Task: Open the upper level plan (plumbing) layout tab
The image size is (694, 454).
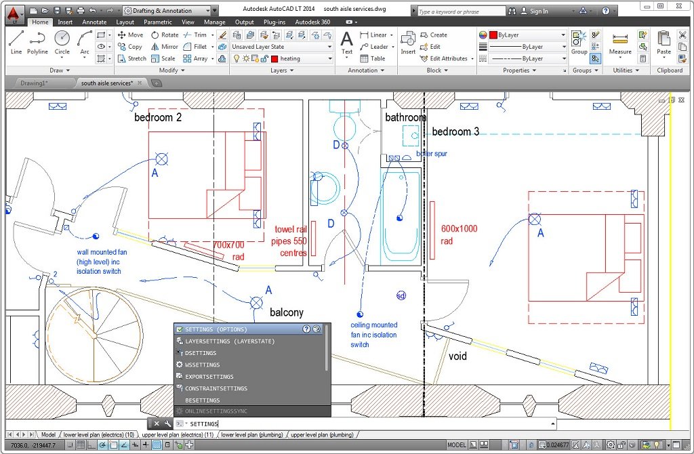Action: tap(322, 434)
